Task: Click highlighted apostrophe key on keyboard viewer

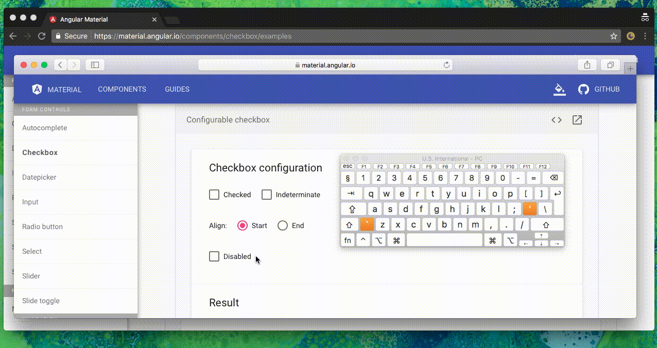Action: (529, 209)
